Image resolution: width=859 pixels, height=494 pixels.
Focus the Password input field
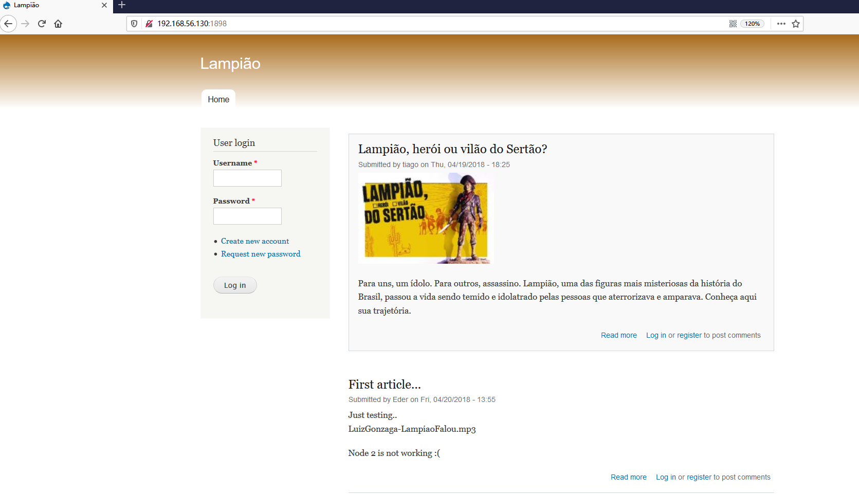coord(247,216)
